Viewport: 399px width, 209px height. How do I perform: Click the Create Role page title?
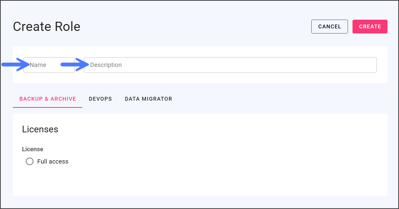46,27
